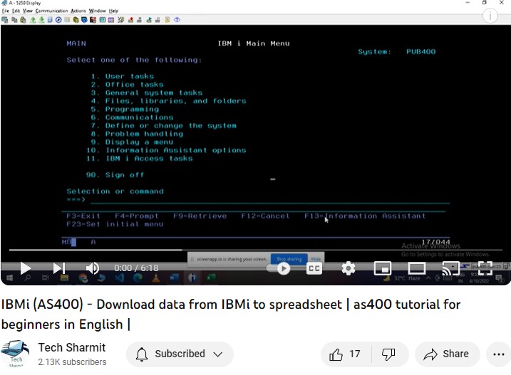Turn on closed captions with CC
This screenshot has height=375, width=511.
314,268
